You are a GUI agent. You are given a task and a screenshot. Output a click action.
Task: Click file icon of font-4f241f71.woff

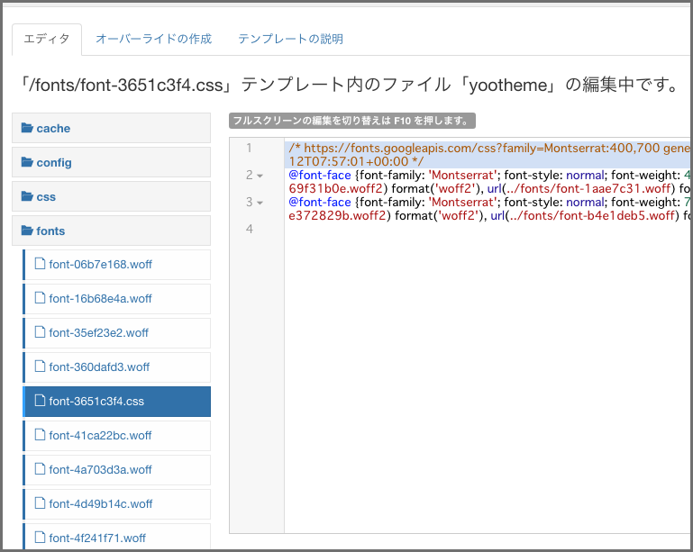[x=40, y=538]
